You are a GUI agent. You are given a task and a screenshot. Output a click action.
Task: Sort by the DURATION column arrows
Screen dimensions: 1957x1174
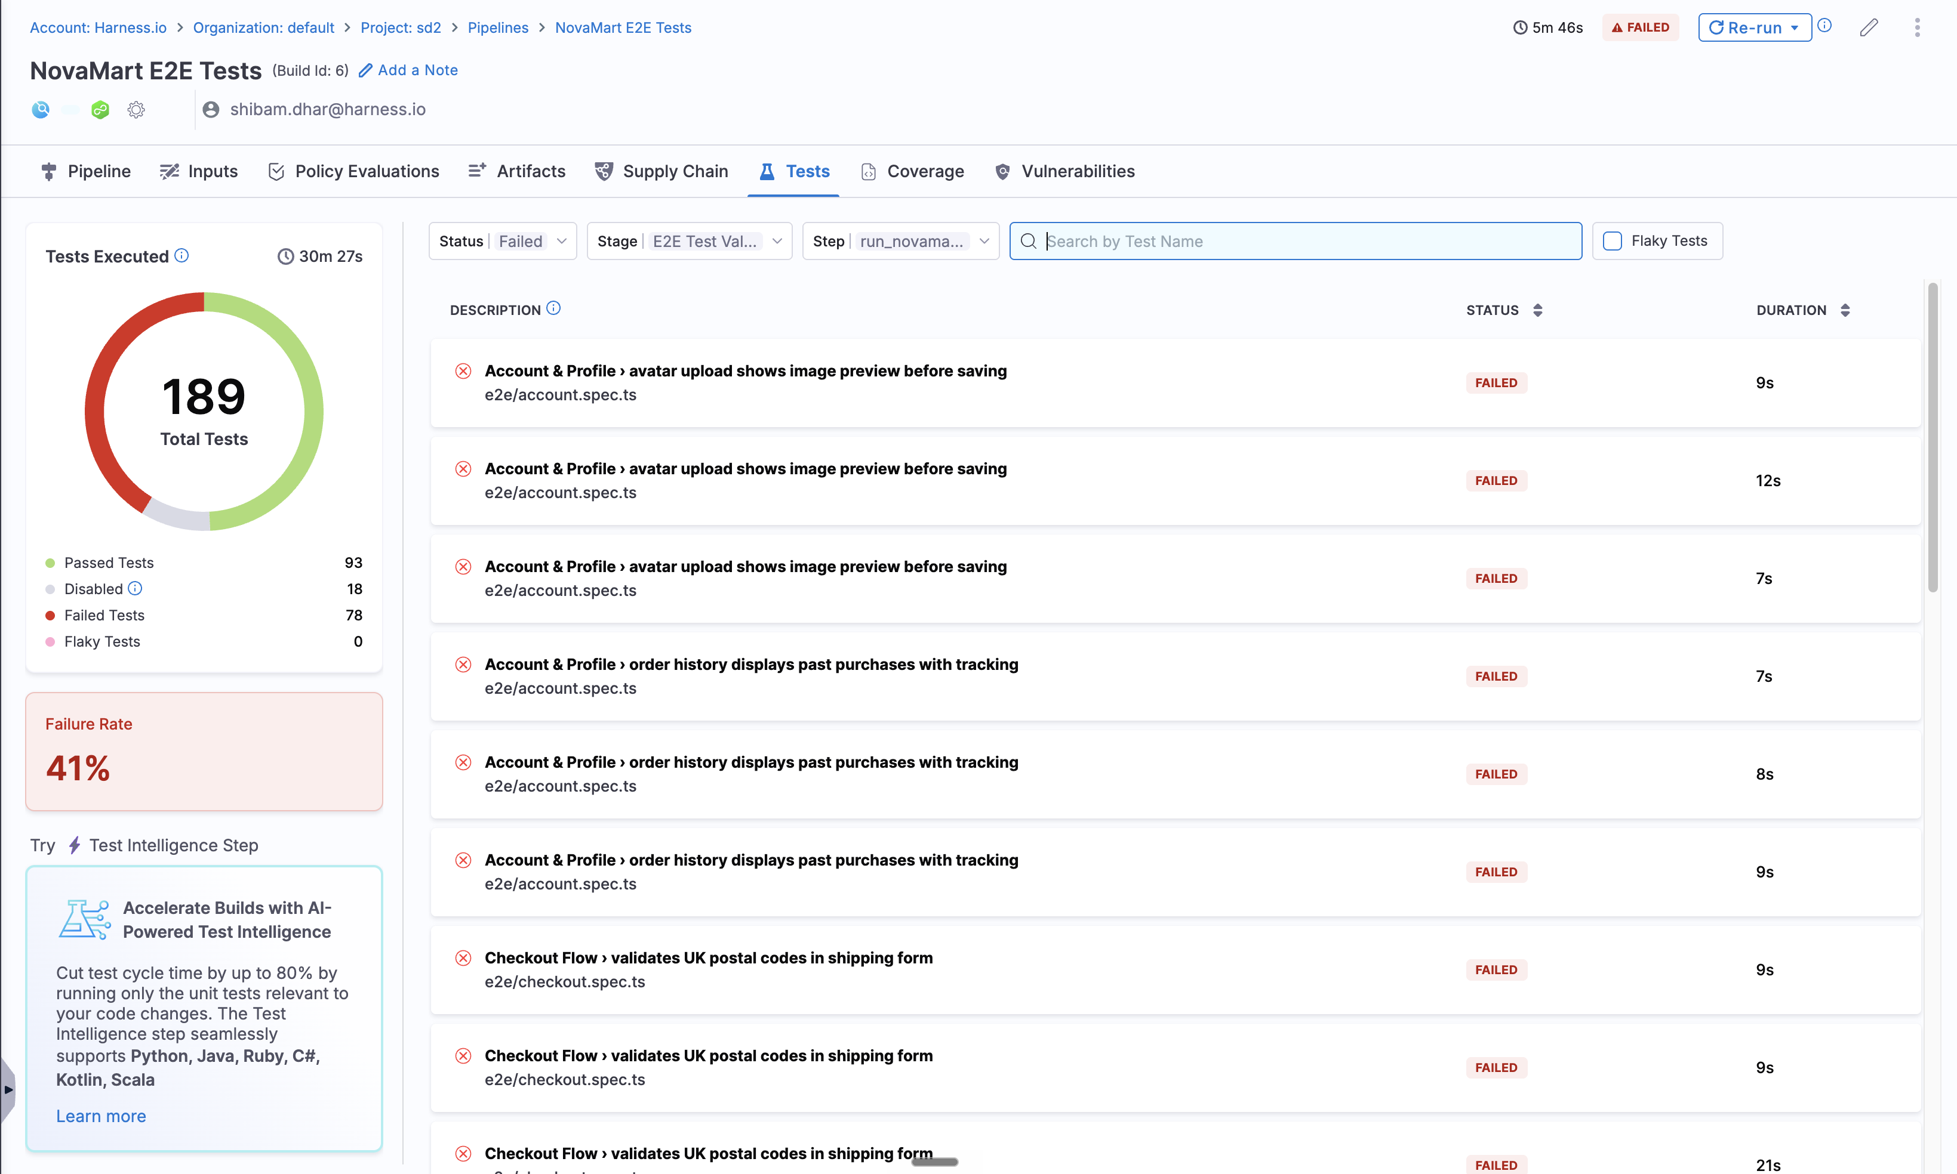(x=1845, y=310)
